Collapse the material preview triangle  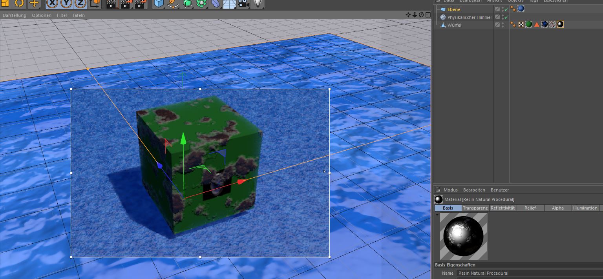pos(437,215)
